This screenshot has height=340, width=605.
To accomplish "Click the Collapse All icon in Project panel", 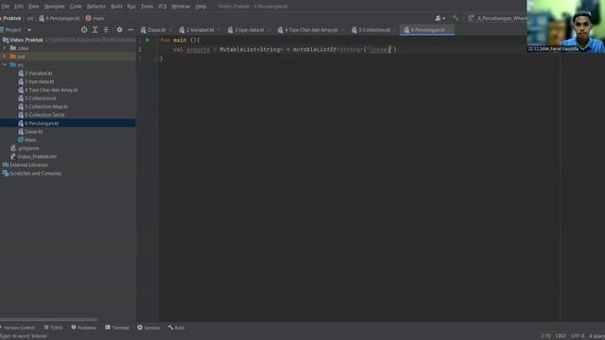I will [x=106, y=29].
